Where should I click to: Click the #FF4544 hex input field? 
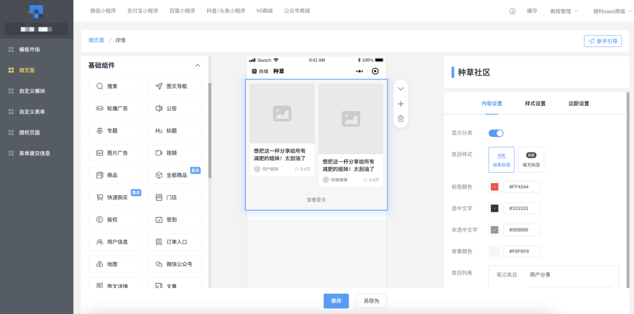pyautogui.click(x=521, y=187)
